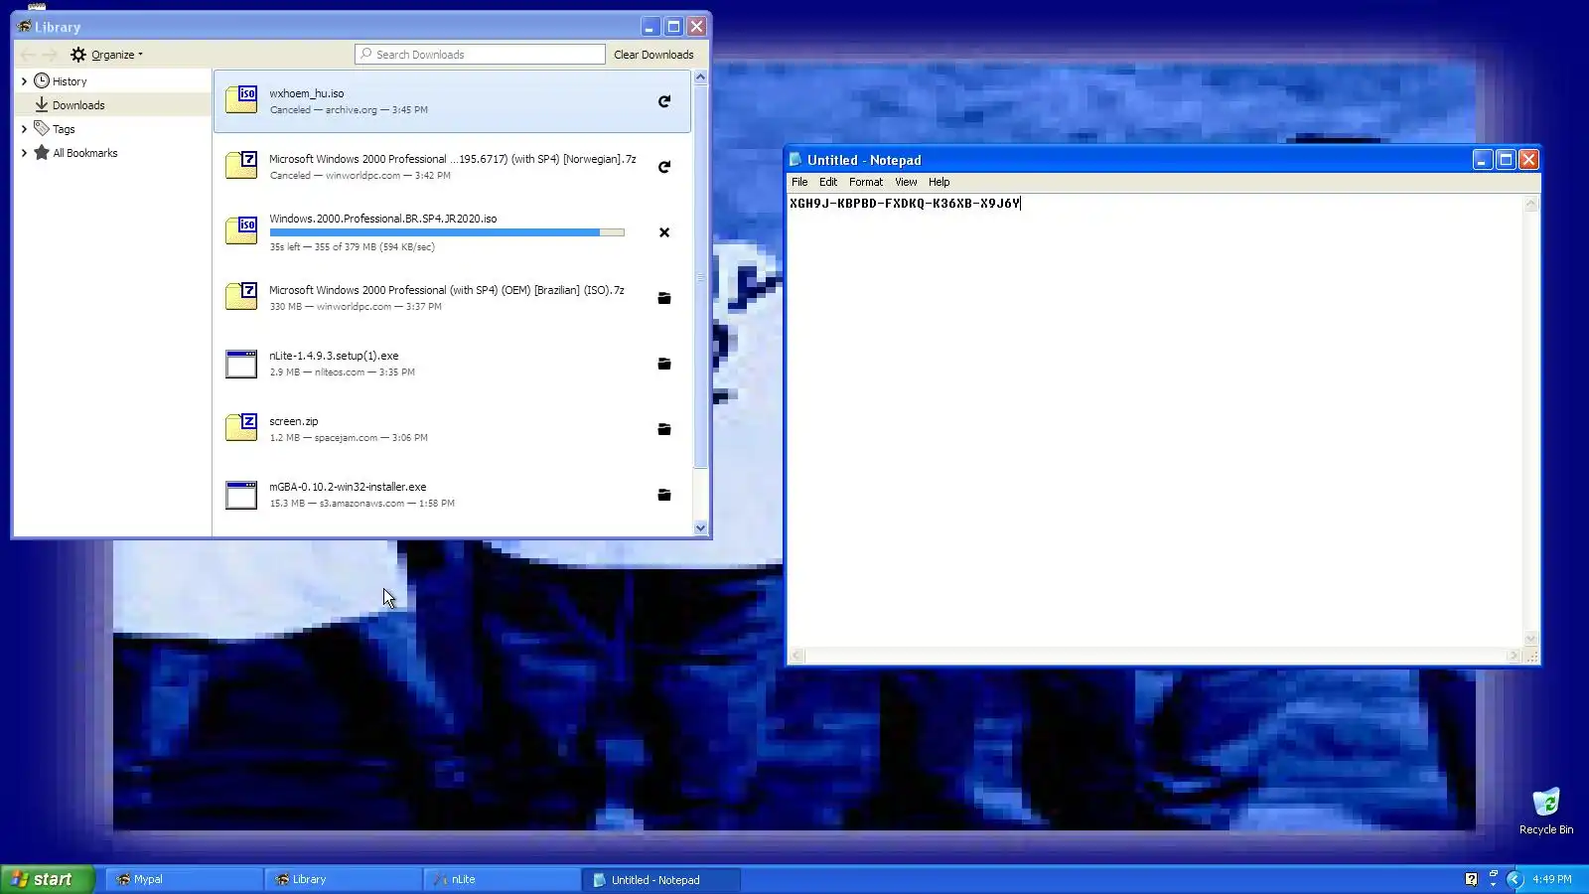This screenshot has height=894, width=1589.
Task: Click the Tags icon in sidebar
Action: point(42,128)
